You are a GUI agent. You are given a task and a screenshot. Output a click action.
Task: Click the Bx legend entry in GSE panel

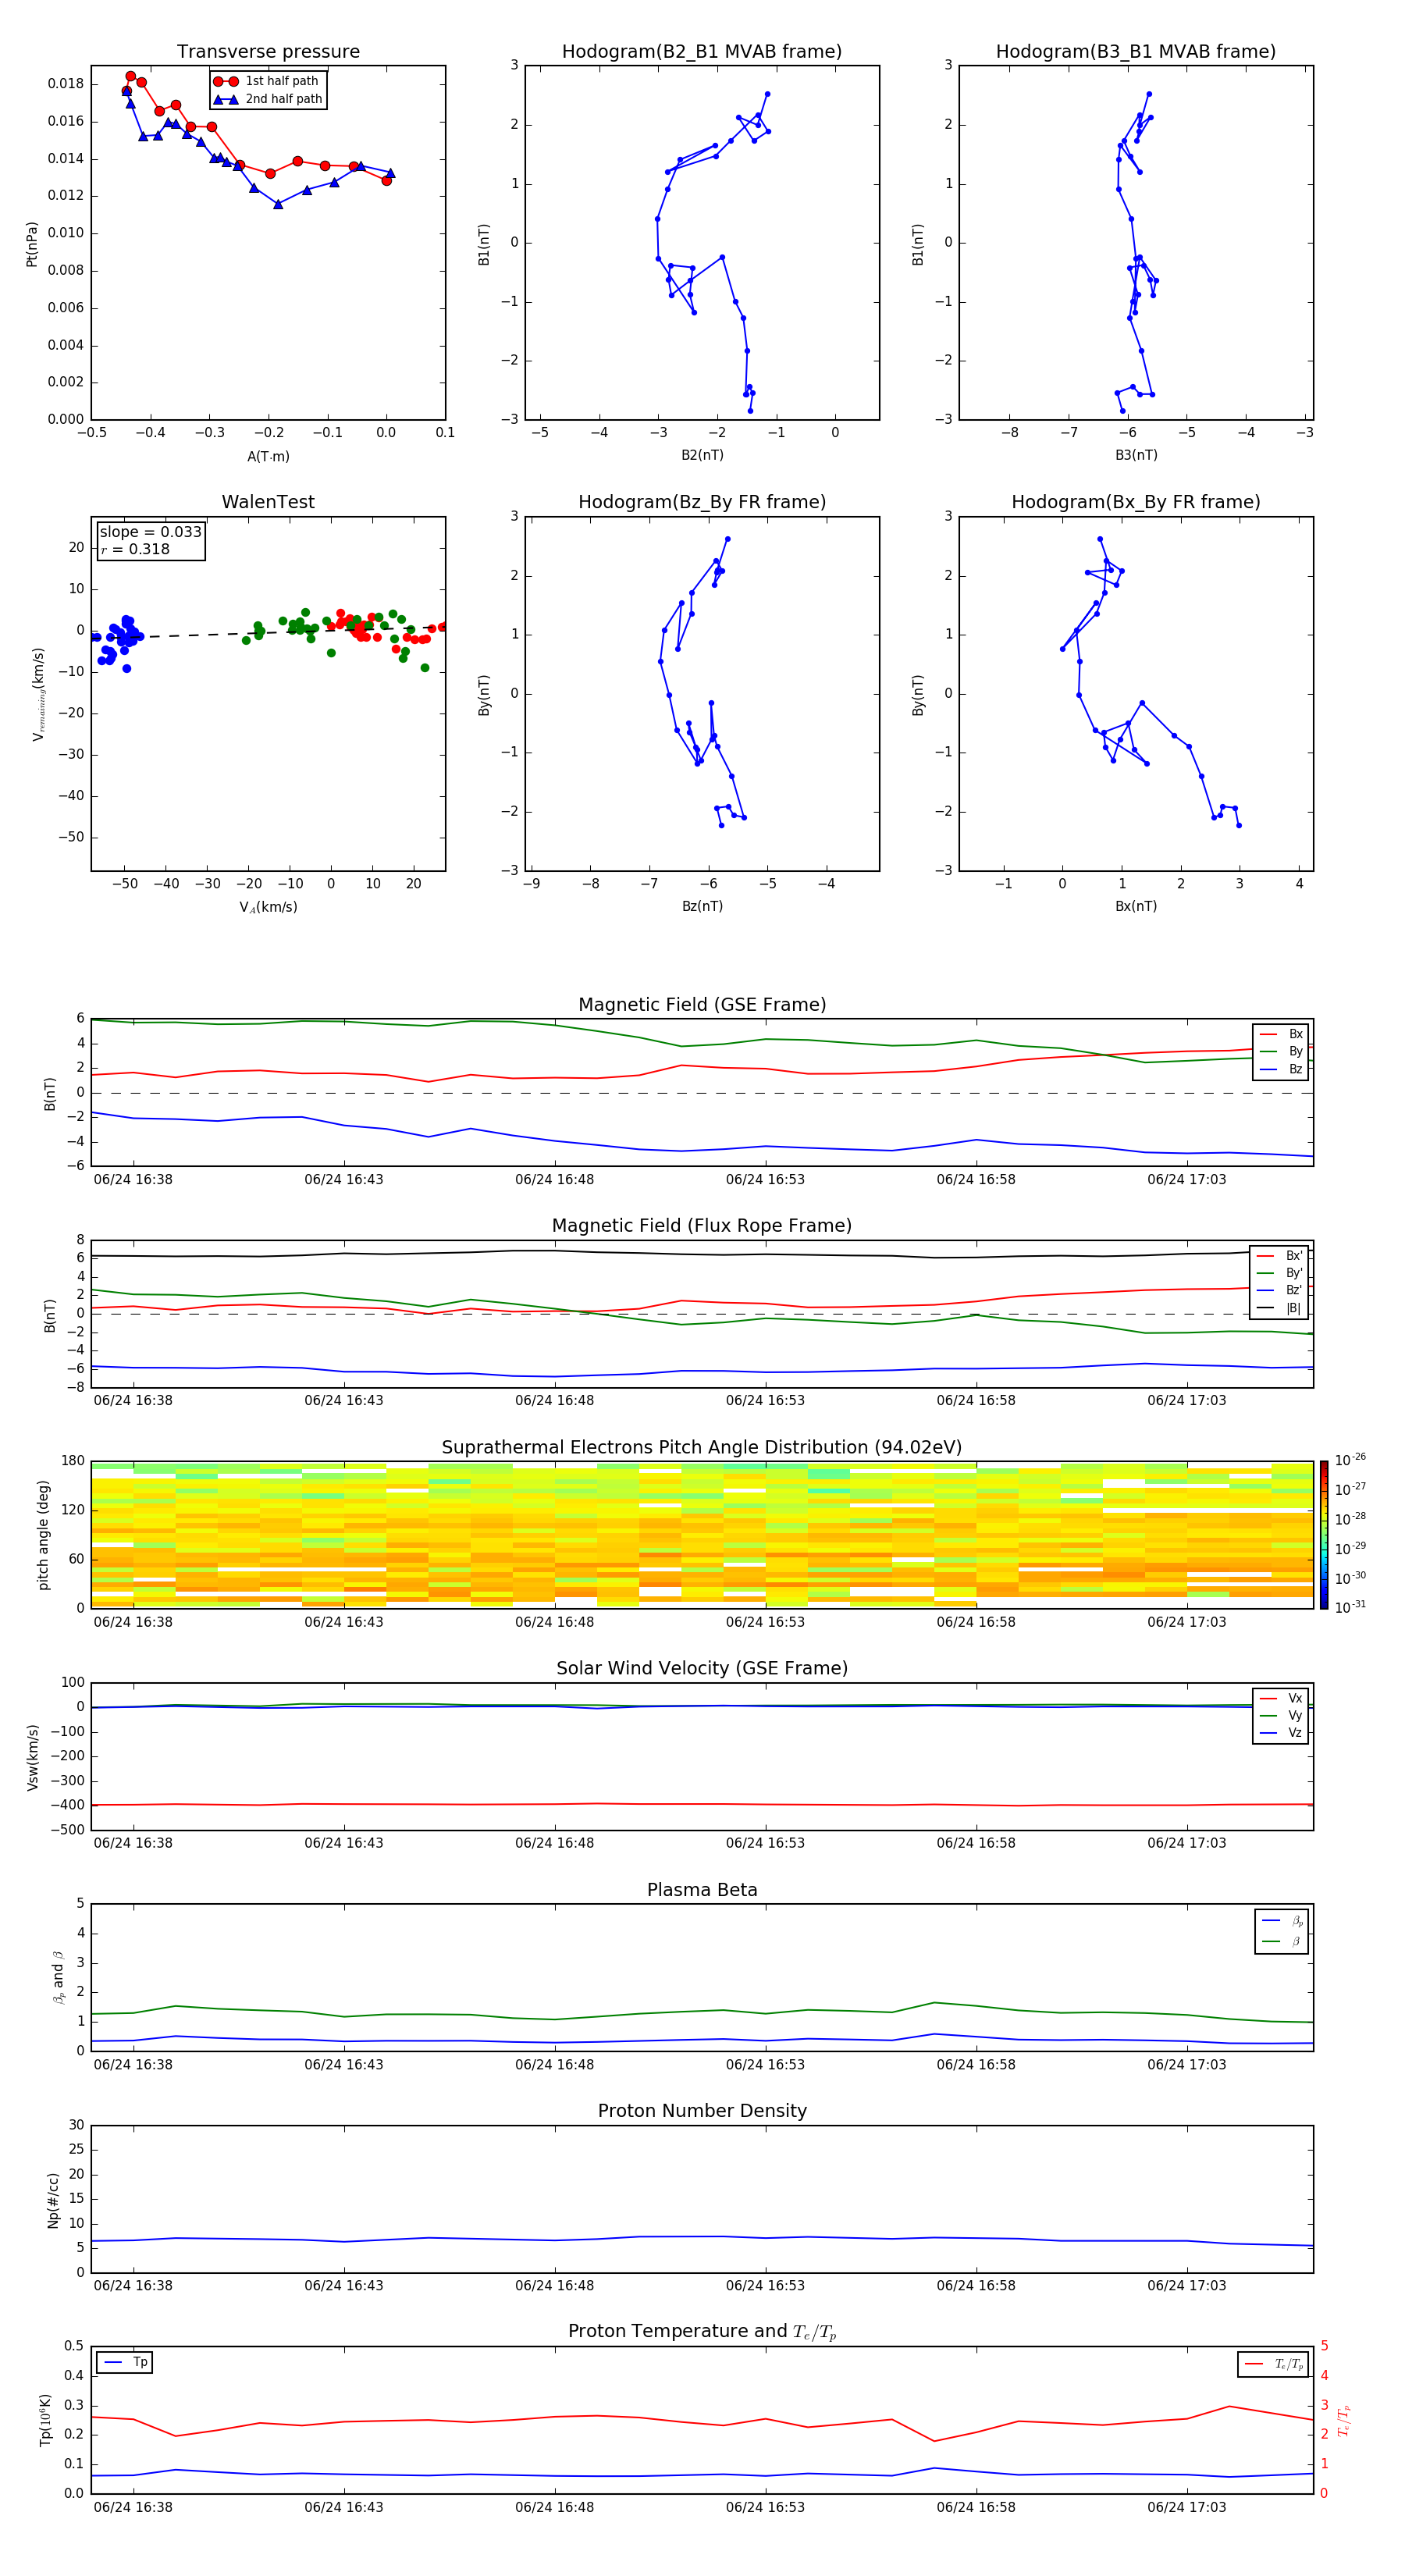(x=1281, y=1034)
